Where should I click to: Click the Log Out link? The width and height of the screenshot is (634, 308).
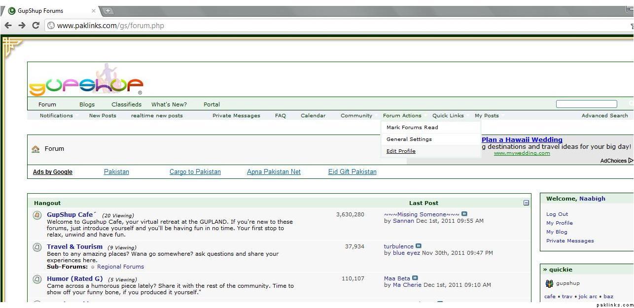pyautogui.click(x=557, y=214)
